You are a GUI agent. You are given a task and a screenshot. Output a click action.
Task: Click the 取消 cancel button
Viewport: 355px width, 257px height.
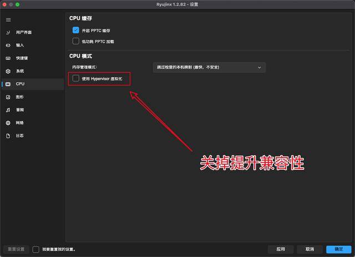[x=310, y=249]
